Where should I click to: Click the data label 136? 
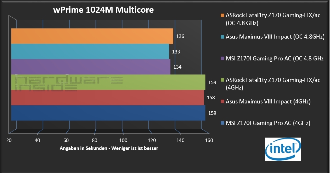(x=180, y=36)
